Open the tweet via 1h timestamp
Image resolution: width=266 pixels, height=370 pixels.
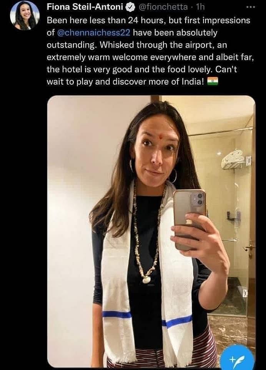coord(200,7)
